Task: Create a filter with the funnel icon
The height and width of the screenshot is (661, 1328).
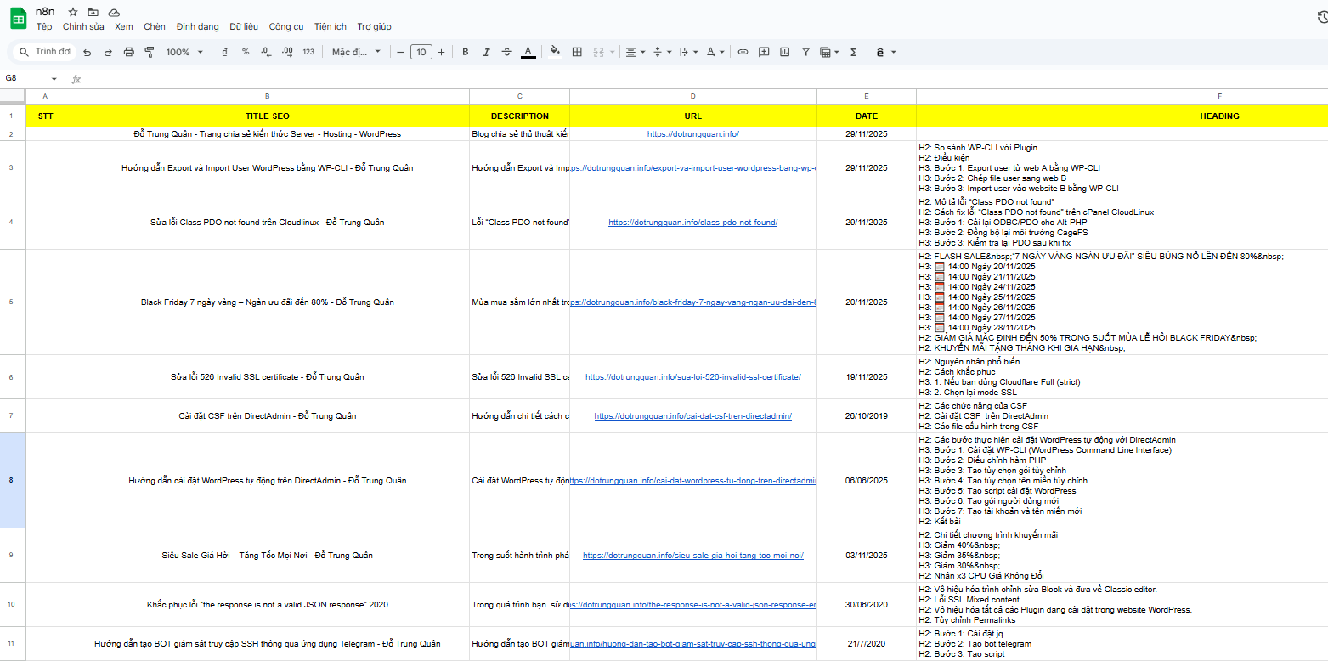Action: pyautogui.click(x=805, y=52)
